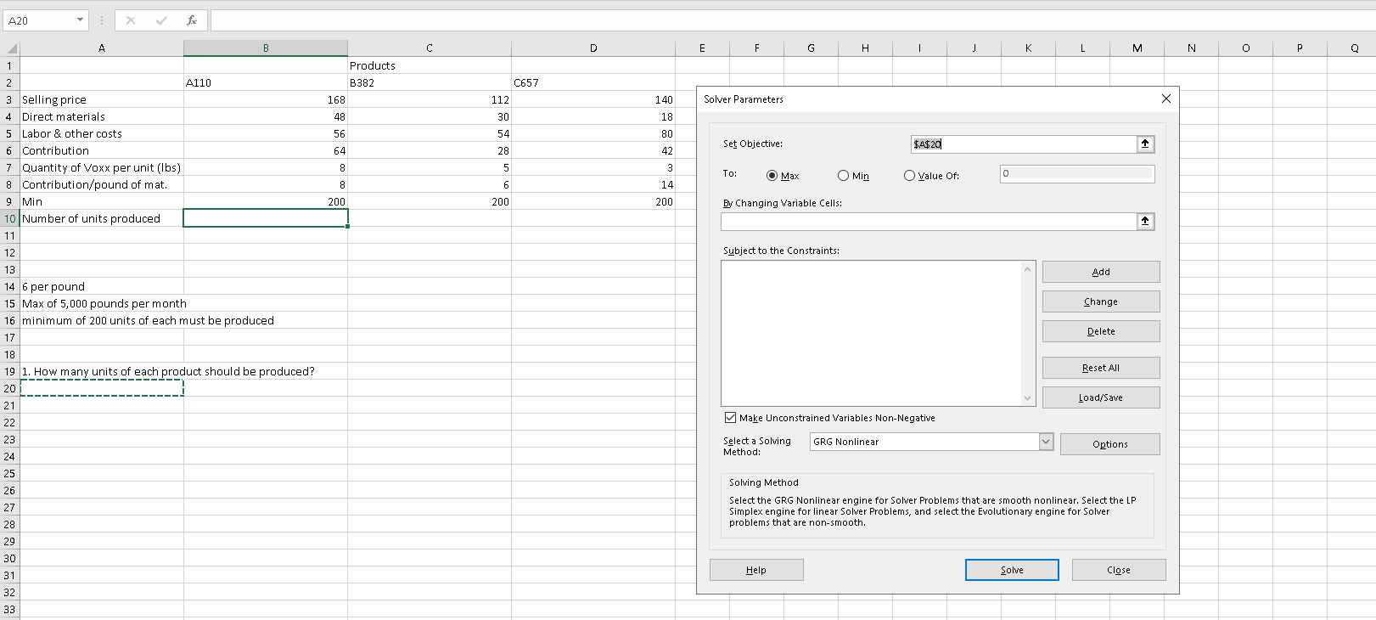The width and height of the screenshot is (1376, 620).
Task: Click the 'Quantity of Voxx per unit (lbs)' cell
Action: pos(102,167)
